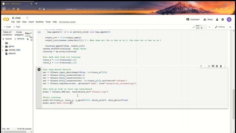Share the notebook
This screenshot has width=236, height=133.
[208, 20]
